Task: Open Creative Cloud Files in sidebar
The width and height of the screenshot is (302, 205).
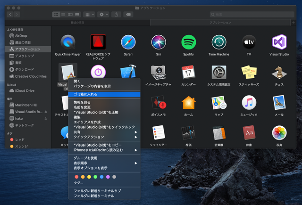Action: point(28,76)
